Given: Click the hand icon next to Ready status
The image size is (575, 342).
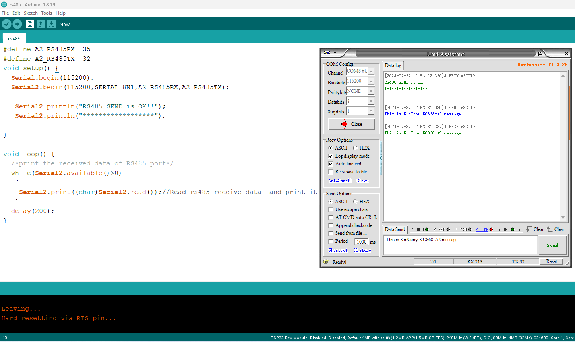Looking at the screenshot, I should coord(326,262).
